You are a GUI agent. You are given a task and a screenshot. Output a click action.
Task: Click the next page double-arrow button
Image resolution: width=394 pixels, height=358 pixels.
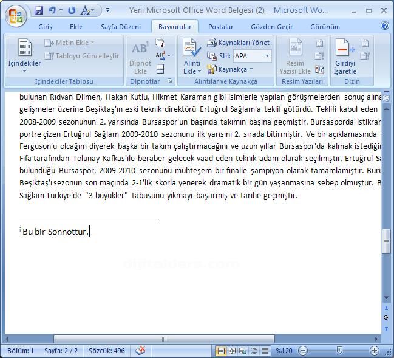point(386,328)
